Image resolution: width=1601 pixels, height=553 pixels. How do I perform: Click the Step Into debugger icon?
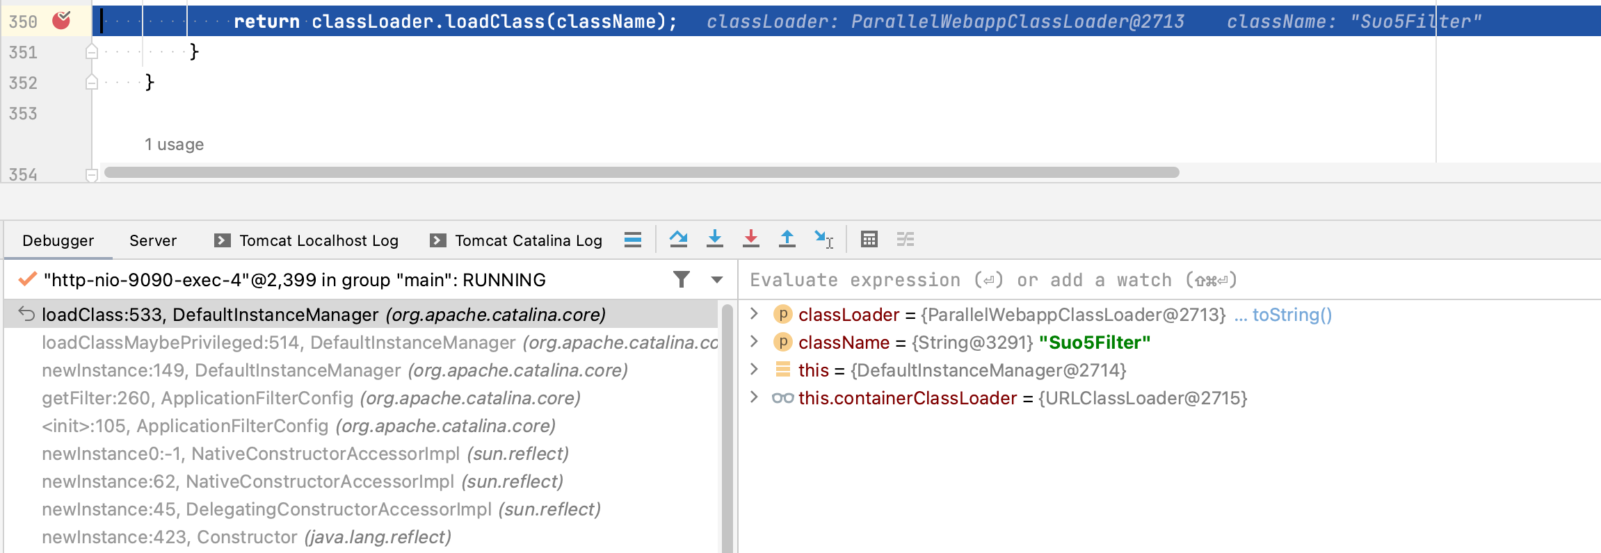[715, 239]
